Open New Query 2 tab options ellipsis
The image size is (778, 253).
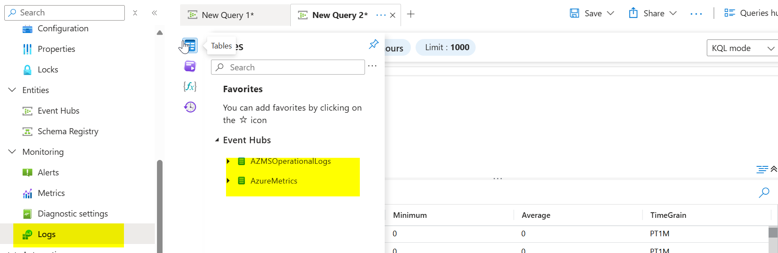click(381, 15)
